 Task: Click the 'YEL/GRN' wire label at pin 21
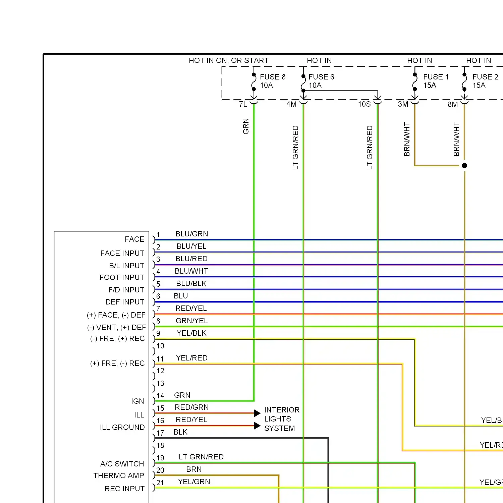pos(194,482)
